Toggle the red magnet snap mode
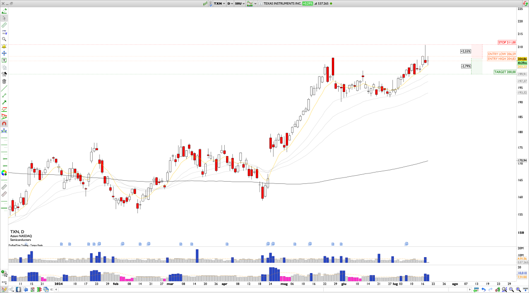Image resolution: width=529 pixels, height=293 pixels. click(4, 124)
